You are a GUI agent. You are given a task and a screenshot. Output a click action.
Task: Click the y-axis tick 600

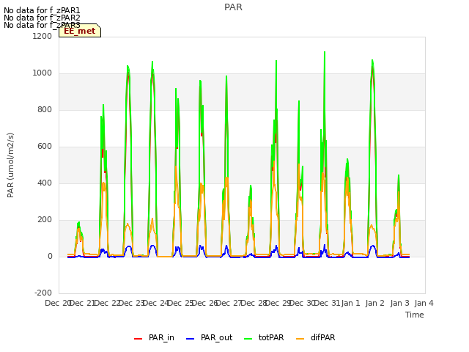(x=45, y=147)
